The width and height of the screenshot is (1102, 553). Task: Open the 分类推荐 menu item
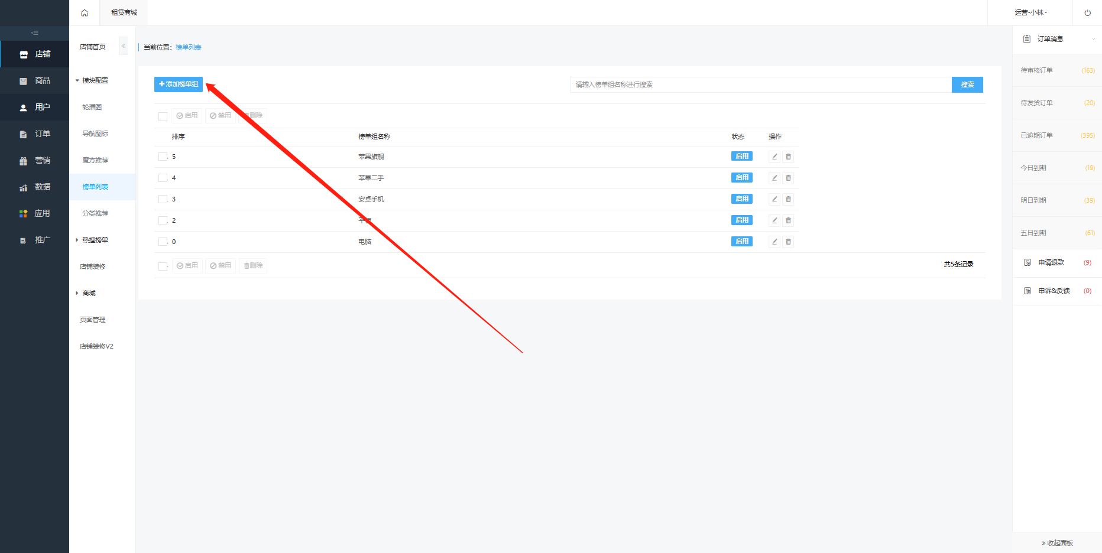click(95, 213)
